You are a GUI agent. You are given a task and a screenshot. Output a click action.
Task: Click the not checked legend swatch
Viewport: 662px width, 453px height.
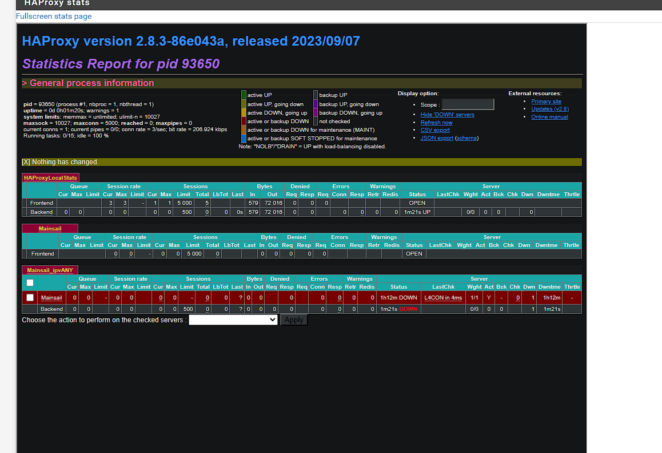pos(316,122)
